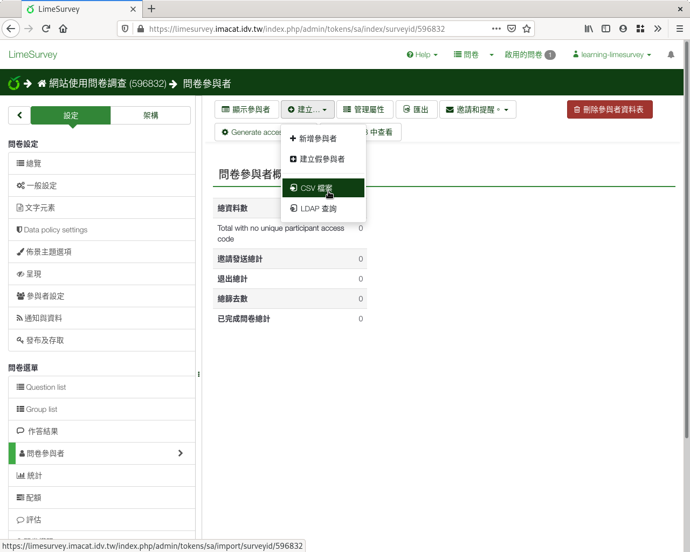Open 作答結果 responses in sidebar

pyautogui.click(x=102, y=431)
